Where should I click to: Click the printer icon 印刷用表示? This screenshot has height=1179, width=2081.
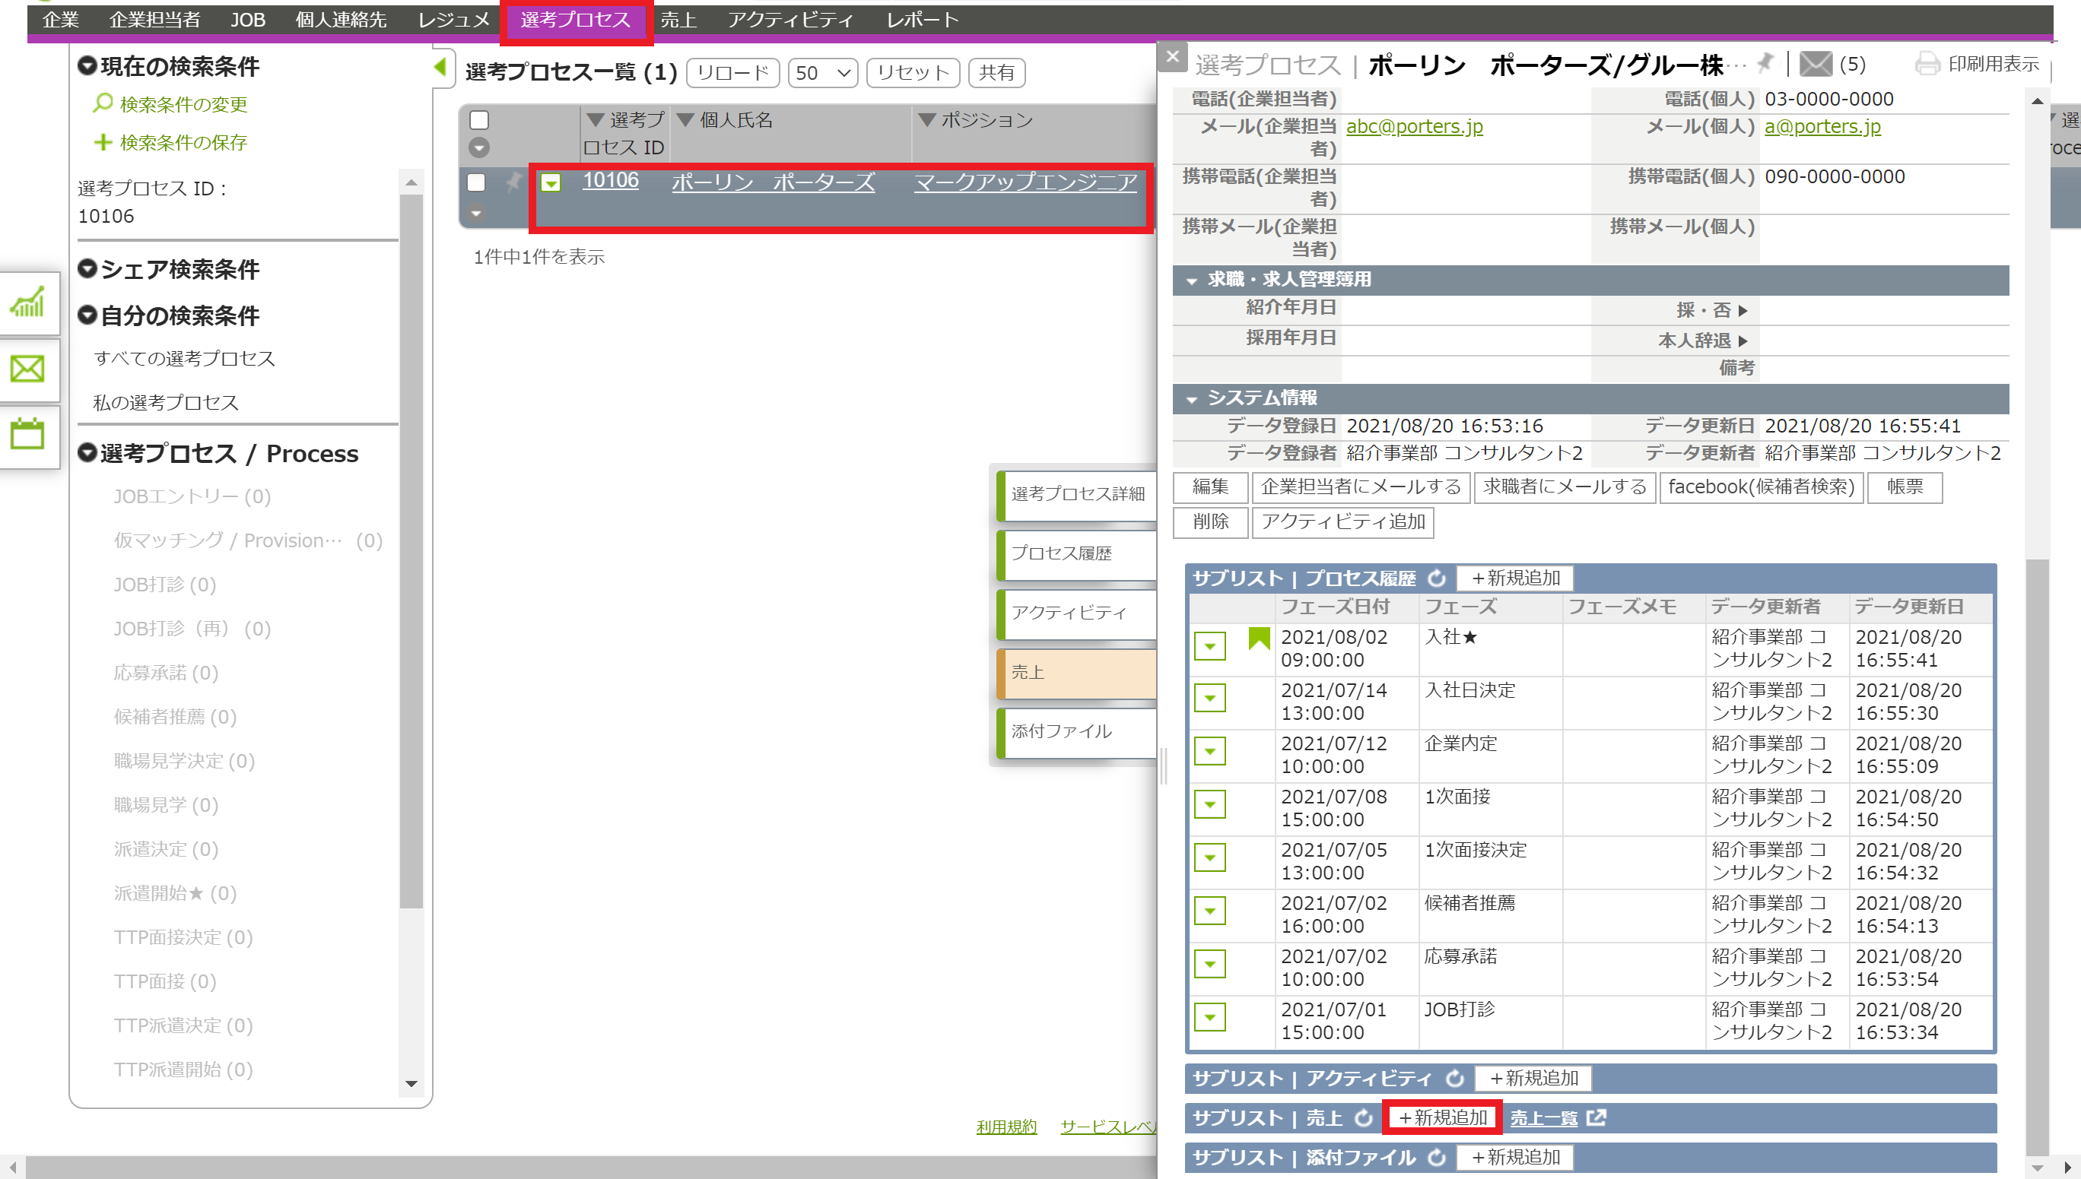click(x=1927, y=63)
